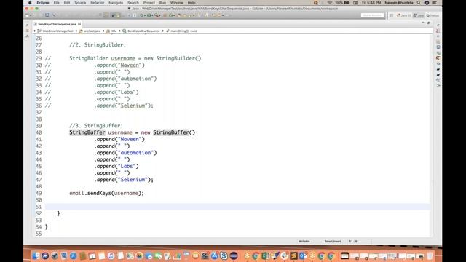
Task: Open iTunes from the Dock
Action: pos(111,255)
